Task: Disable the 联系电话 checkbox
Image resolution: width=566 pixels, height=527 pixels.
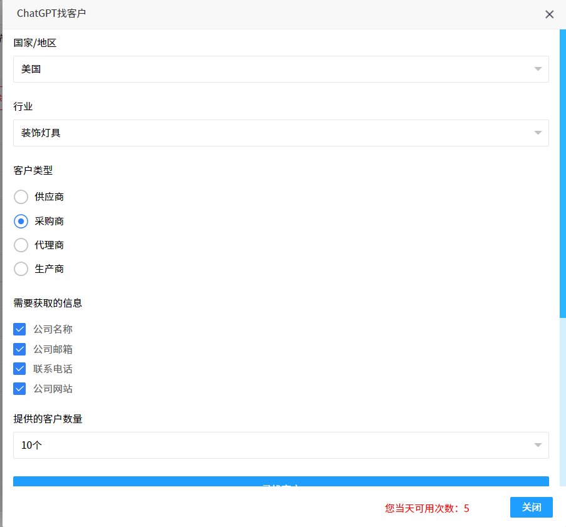Action: coord(19,369)
